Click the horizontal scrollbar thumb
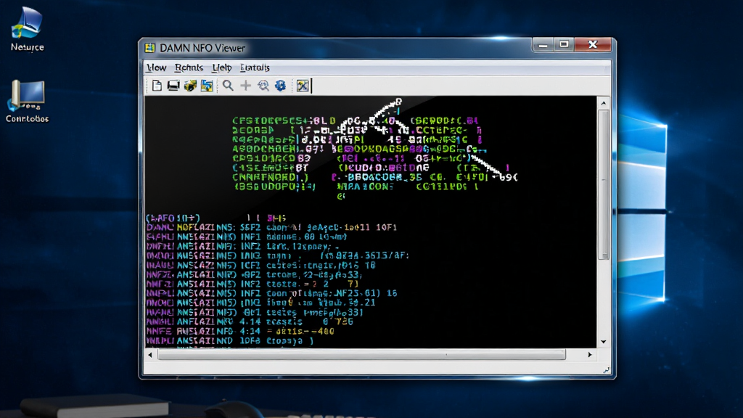 pos(361,354)
